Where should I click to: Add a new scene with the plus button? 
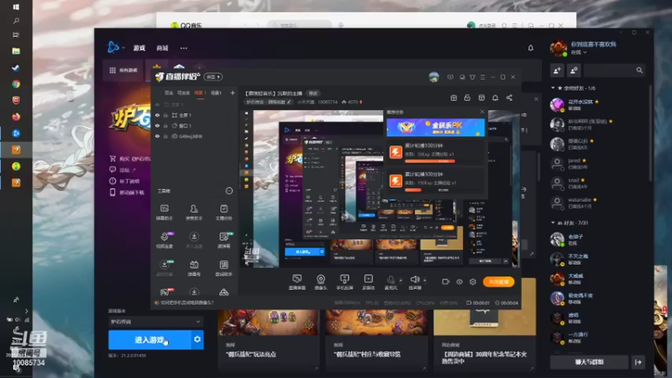click(x=233, y=93)
